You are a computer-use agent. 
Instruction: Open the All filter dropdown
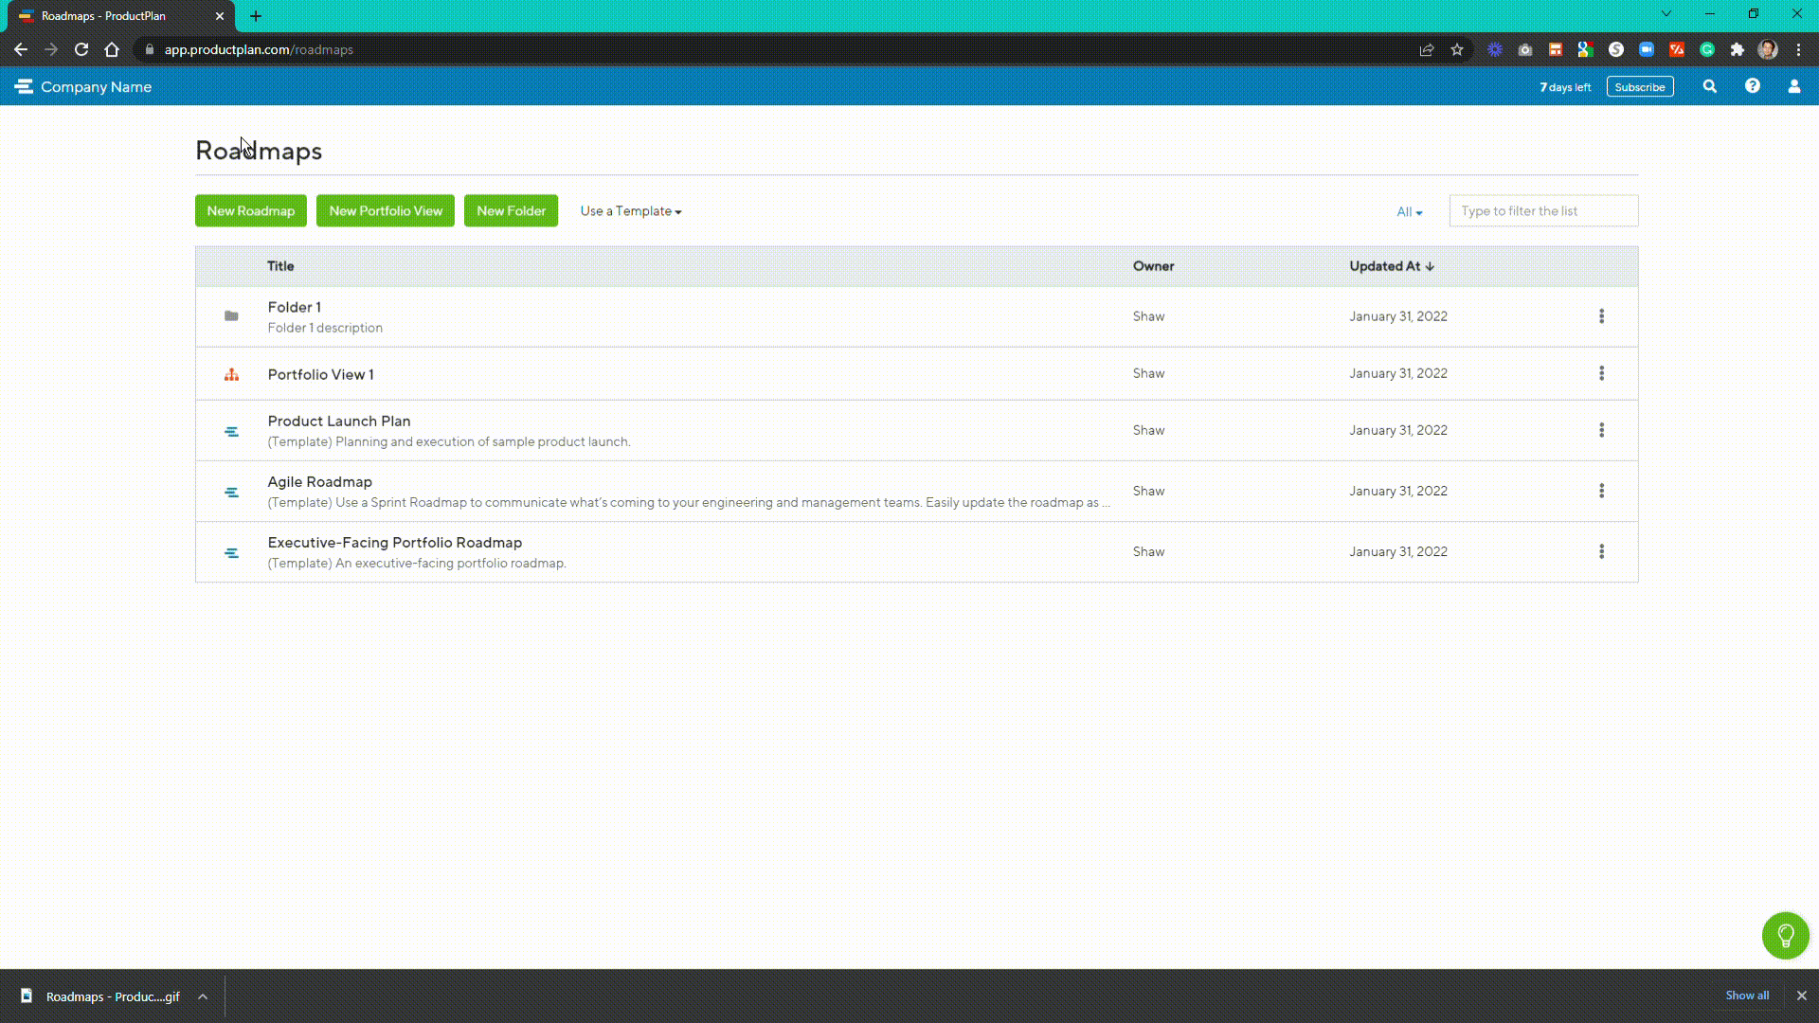click(x=1410, y=212)
